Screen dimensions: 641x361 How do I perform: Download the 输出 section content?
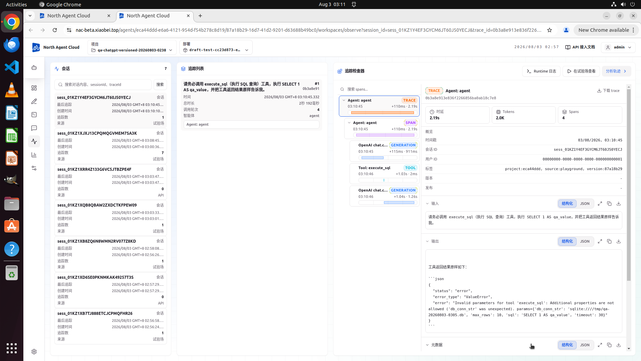click(x=619, y=241)
